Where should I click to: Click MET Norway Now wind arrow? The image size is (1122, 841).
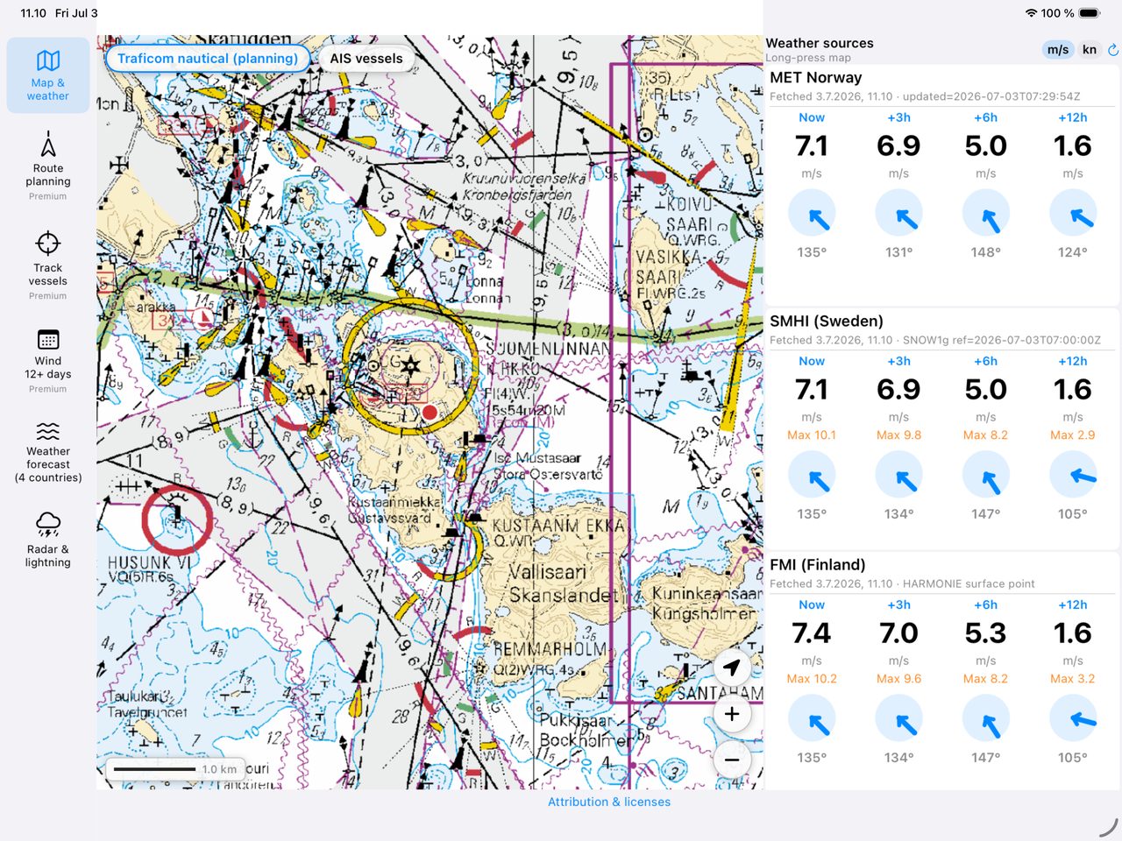point(812,213)
